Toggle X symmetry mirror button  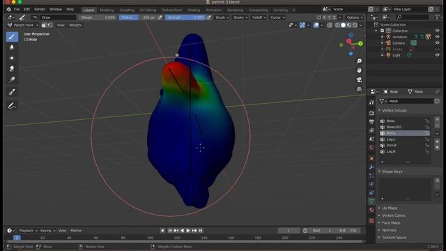point(324,17)
